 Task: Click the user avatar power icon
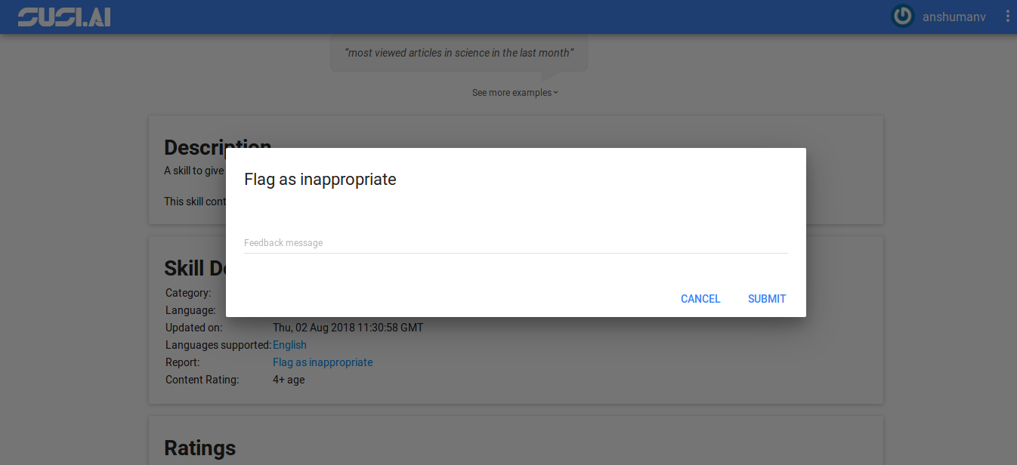903,17
